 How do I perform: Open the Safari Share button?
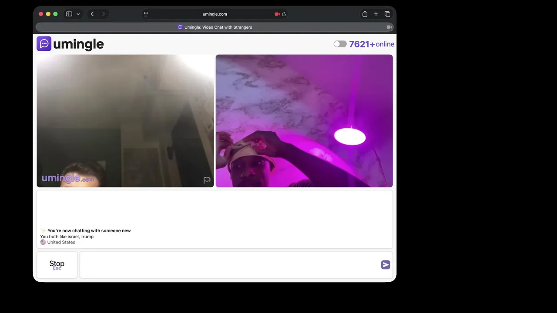365,14
